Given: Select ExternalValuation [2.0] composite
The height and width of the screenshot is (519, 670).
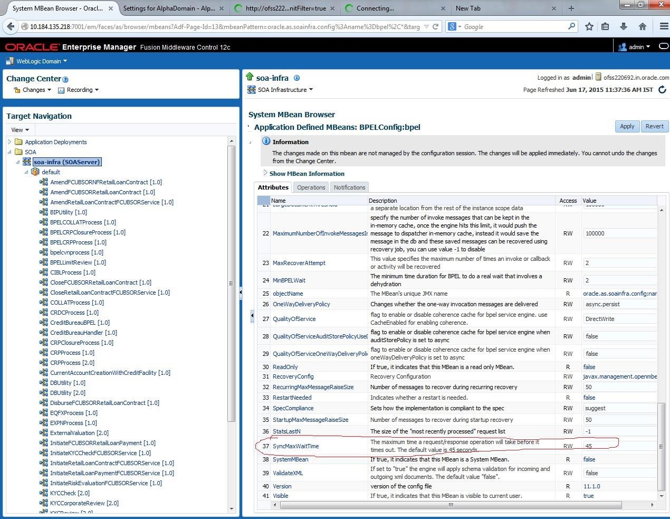Looking at the screenshot, I should pos(79,433).
